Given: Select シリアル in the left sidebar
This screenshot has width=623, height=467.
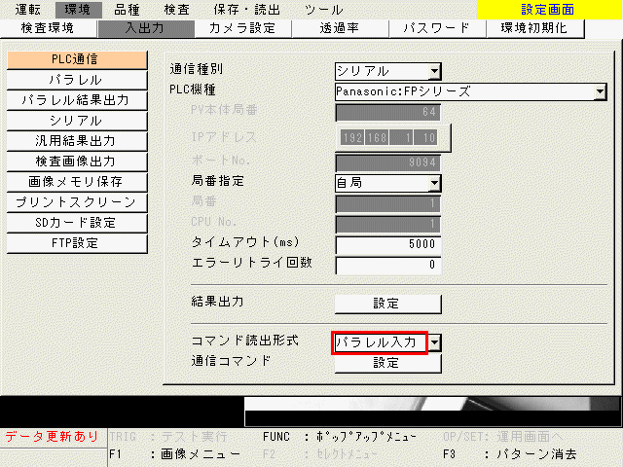Looking at the screenshot, I should click(x=76, y=120).
